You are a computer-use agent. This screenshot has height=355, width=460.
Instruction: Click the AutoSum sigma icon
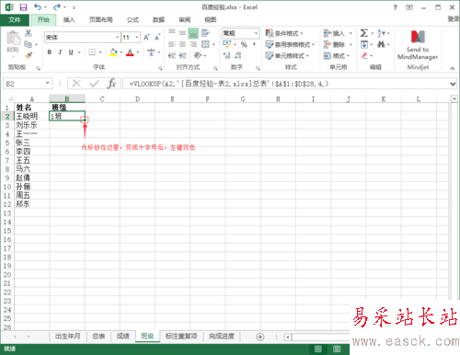[364, 33]
